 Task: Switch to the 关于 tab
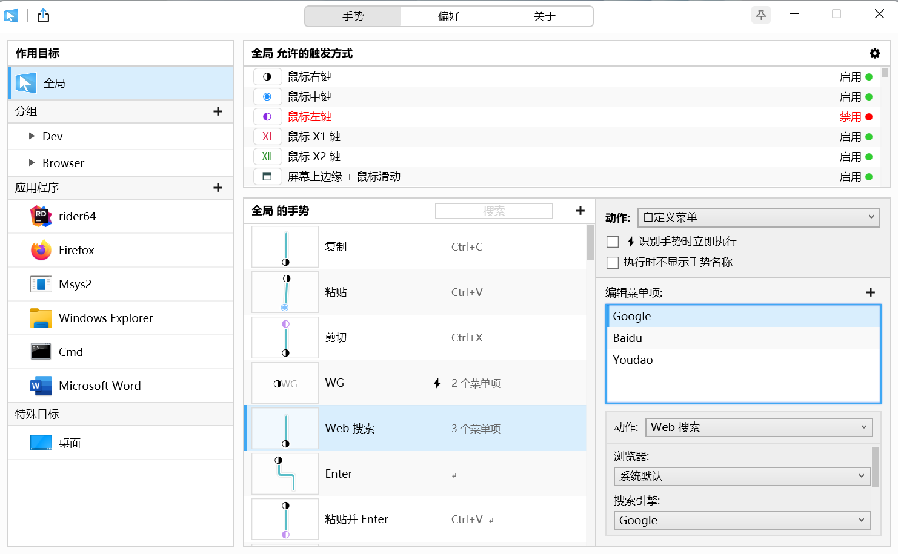[x=545, y=16]
